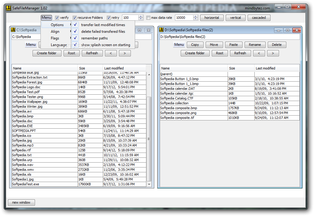Open Menu in C:\Softpedia window
The width and height of the screenshot is (314, 216).
[x=31, y=45]
